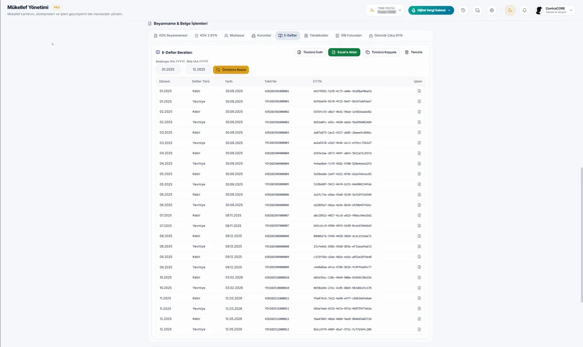Open the notifications bell
583x347 pixels.
click(524, 10)
